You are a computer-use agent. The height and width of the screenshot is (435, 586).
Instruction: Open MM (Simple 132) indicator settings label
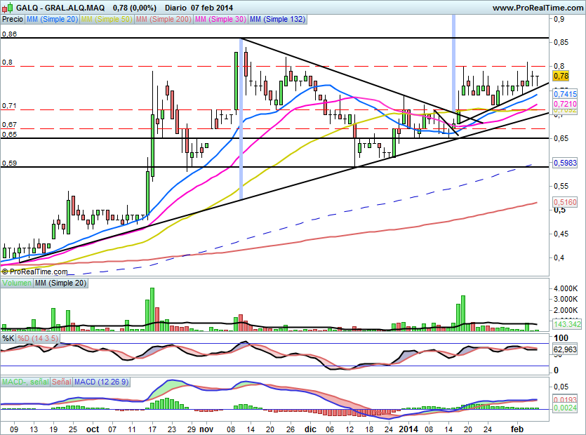pyautogui.click(x=277, y=19)
